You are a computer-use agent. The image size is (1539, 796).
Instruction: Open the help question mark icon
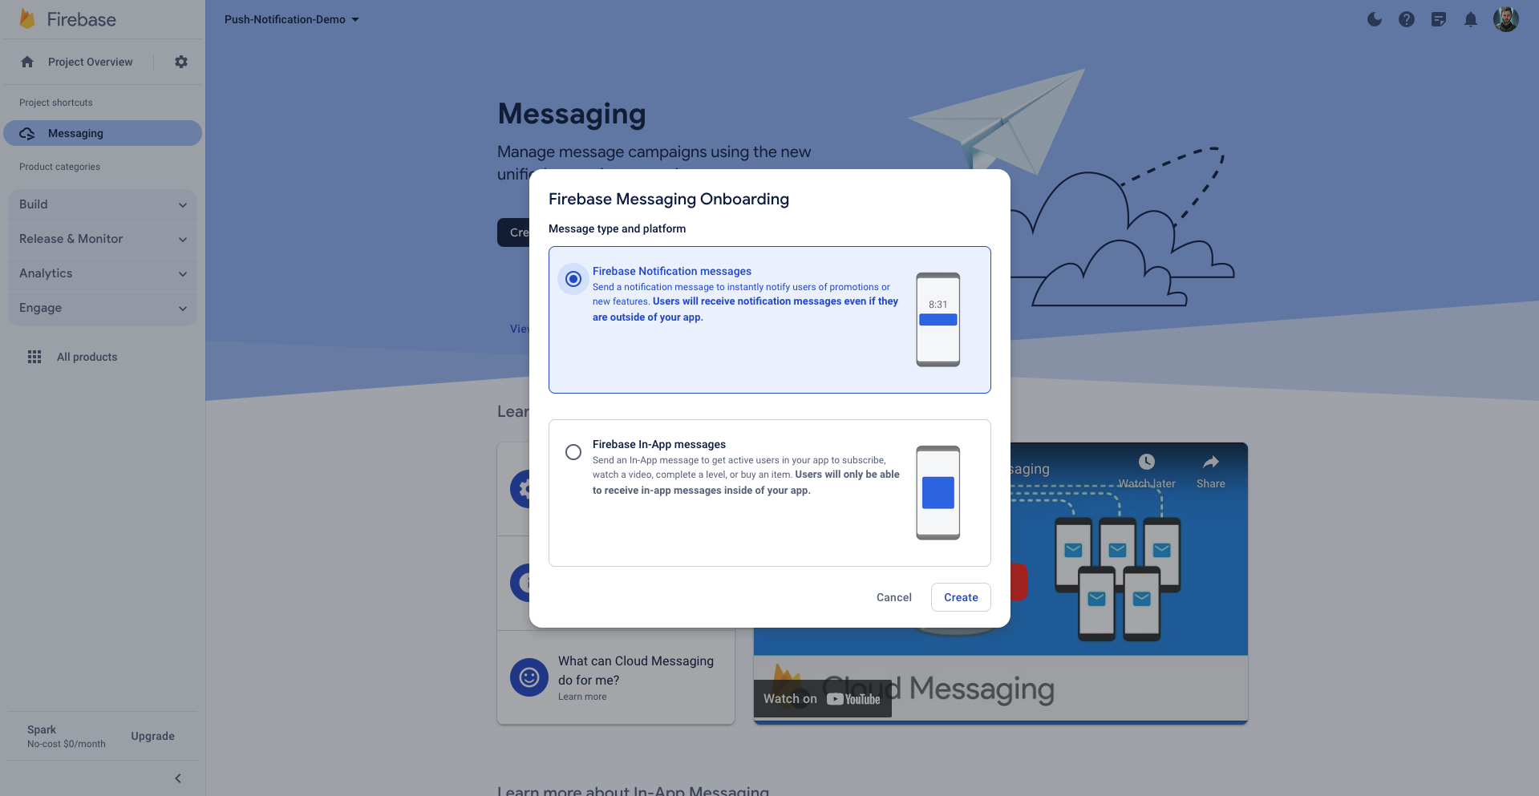[x=1407, y=19]
